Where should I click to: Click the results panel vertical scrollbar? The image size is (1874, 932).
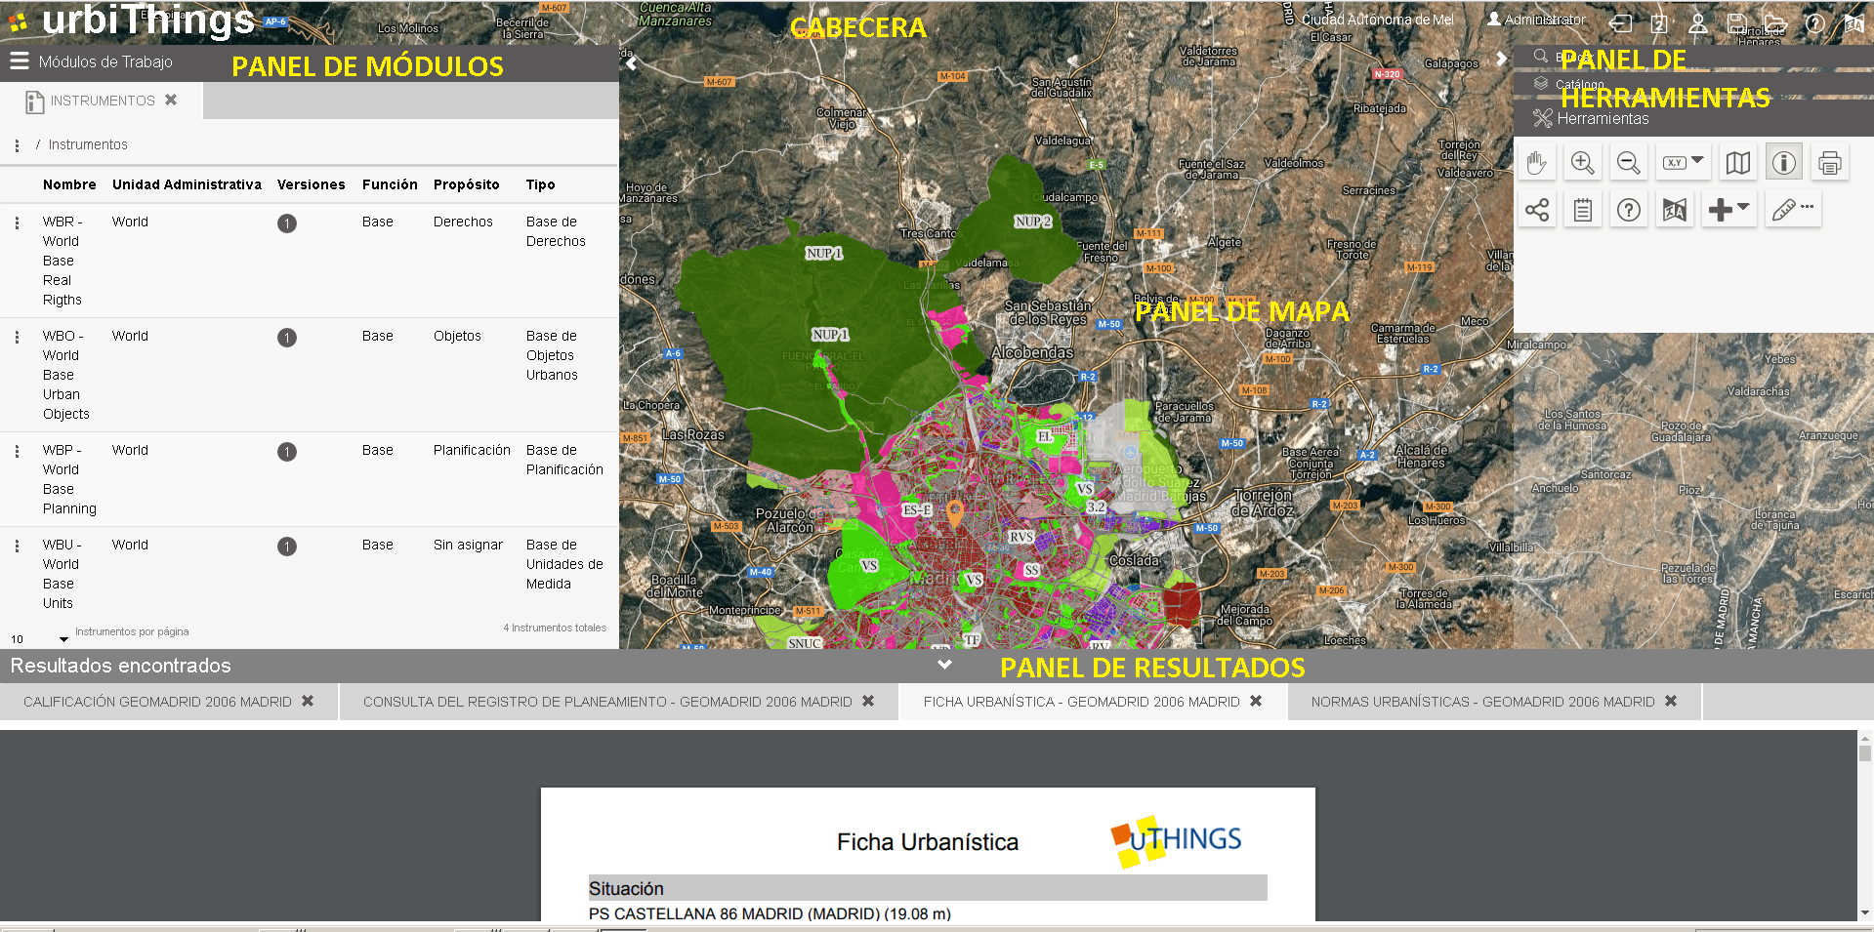pyautogui.click(x=1865, y=825)
